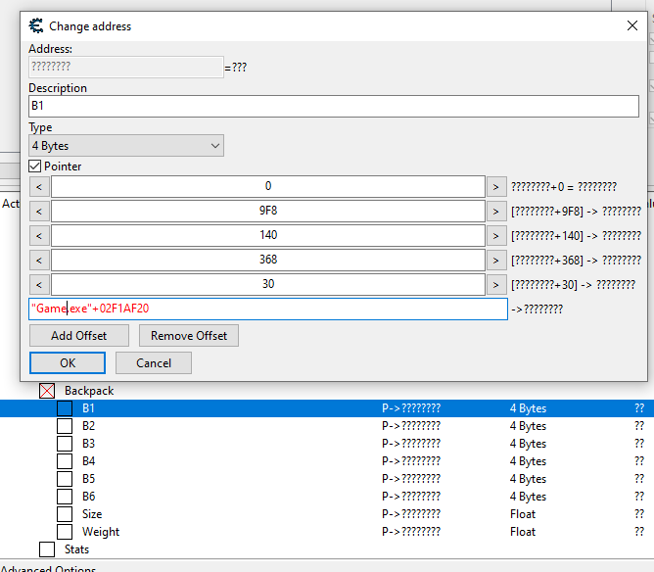Uncheck the Pointer checkbox

coord(35,167)
